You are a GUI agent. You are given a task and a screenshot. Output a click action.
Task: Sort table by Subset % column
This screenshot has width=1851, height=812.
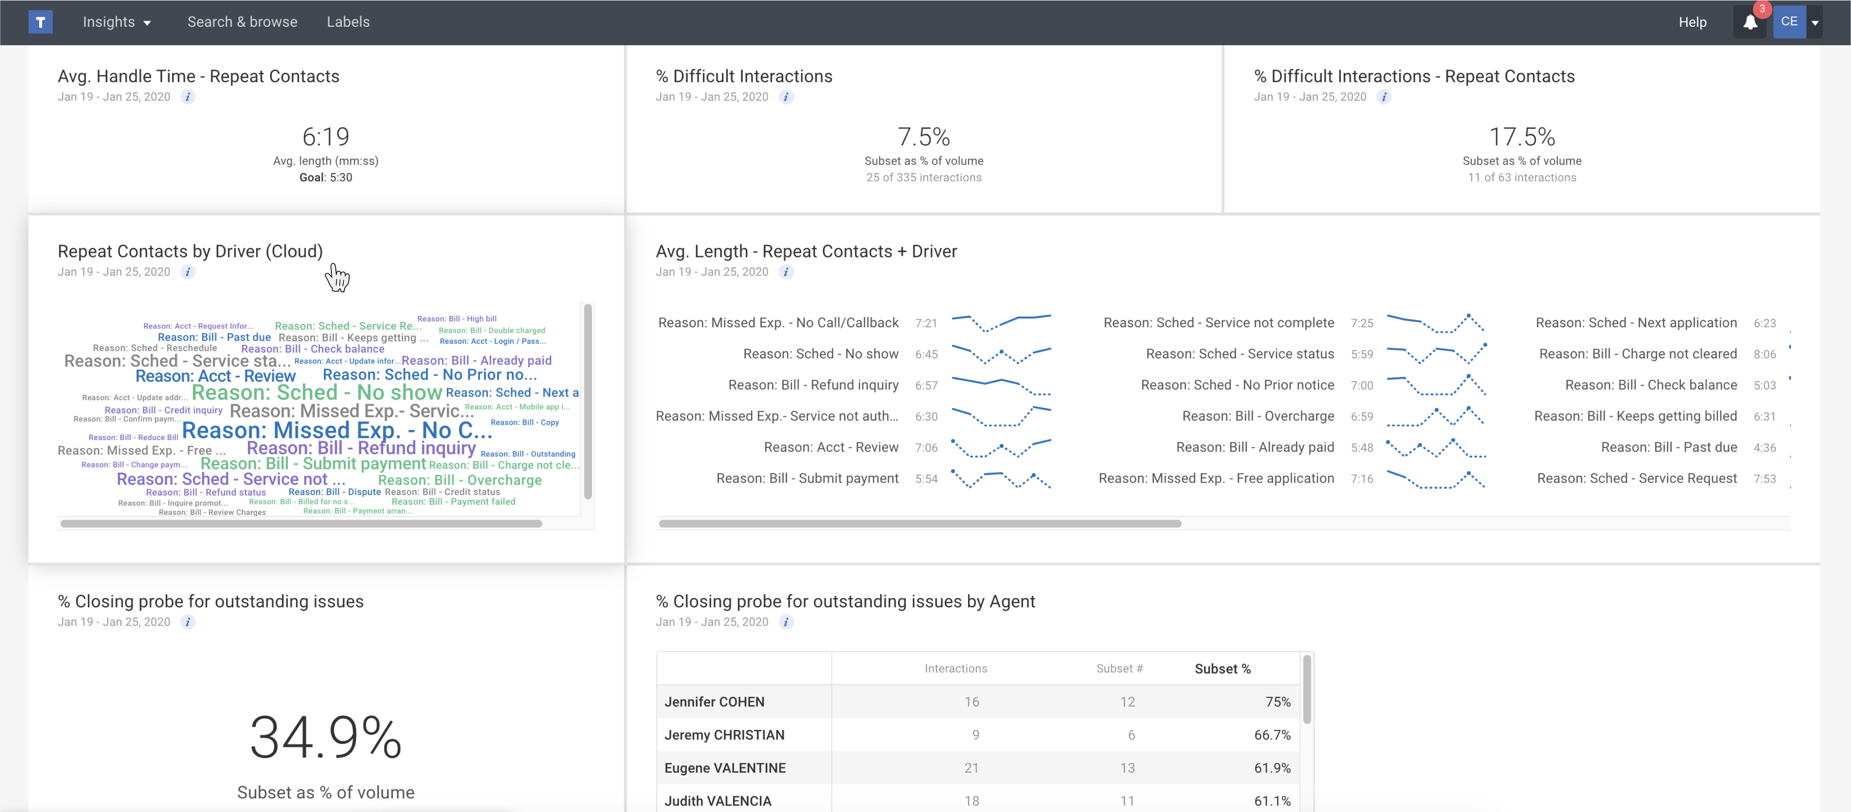(x=1222, y=669)
